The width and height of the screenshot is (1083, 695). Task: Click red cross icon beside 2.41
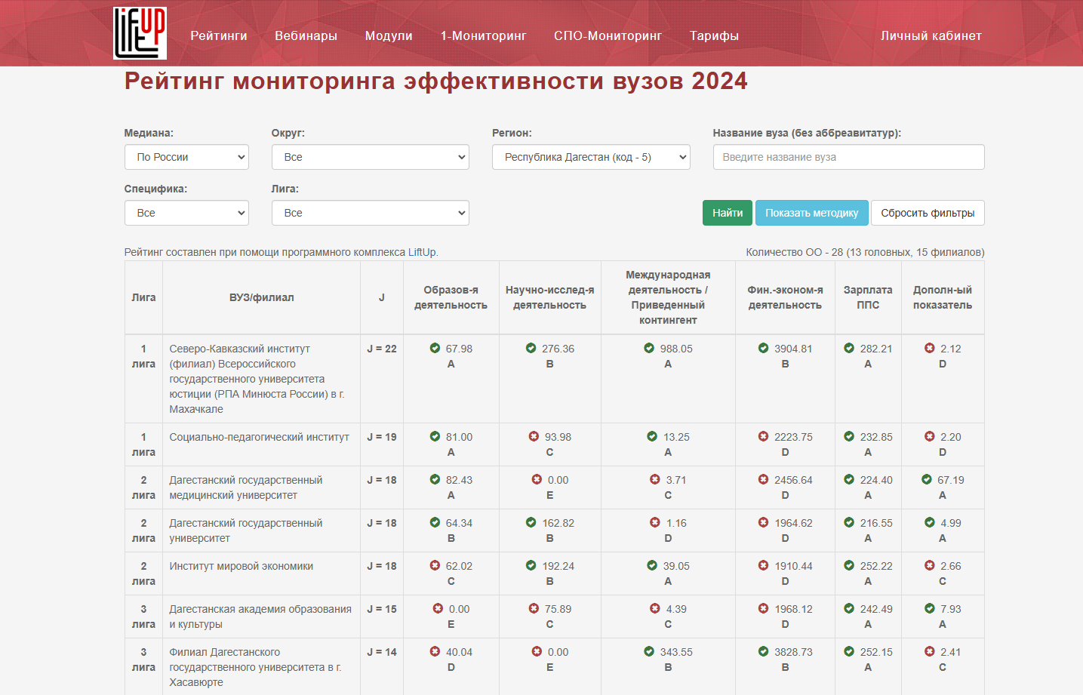(x=930, y=652)
